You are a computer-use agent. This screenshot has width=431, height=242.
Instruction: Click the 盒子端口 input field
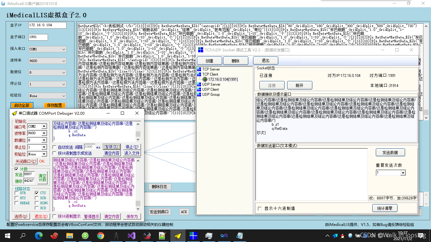(x=38, y=37)
